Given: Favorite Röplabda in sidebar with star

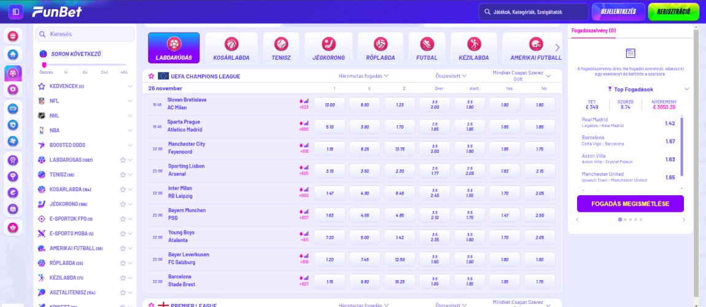Looking at the screenshot, I should point(122,263).
